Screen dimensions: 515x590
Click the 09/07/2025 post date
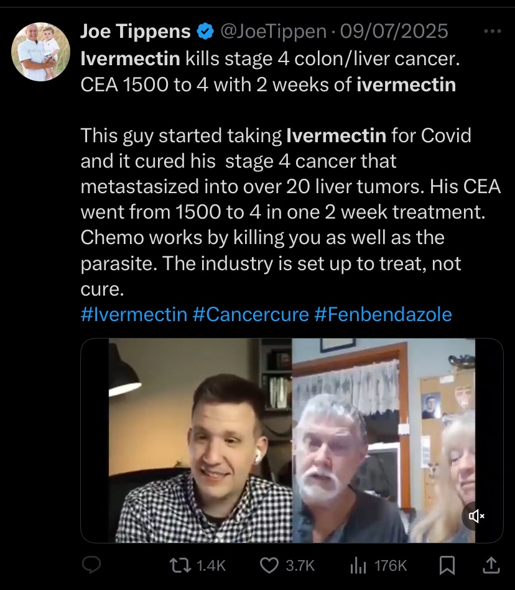point(394,31)
